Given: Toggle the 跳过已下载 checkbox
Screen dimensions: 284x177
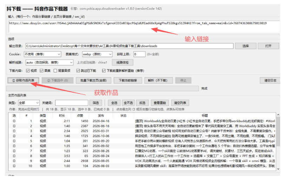Looking at the screenshot, I should tap(78, 71).
